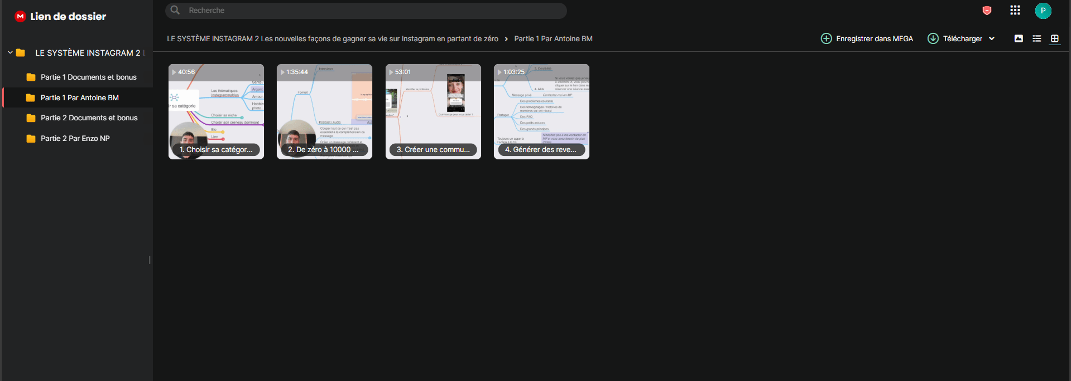Click the MEGA logo icon
Viewport: 1071px width, 381px height.
(x=20, y=17)
